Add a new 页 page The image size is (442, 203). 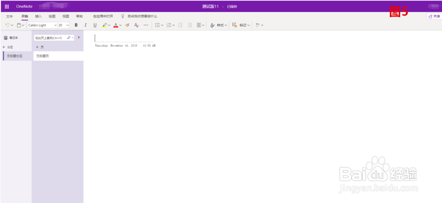tap(40, 47)
